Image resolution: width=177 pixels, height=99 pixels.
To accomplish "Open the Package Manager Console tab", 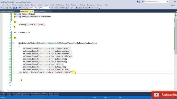I will [x=21, y=94].
